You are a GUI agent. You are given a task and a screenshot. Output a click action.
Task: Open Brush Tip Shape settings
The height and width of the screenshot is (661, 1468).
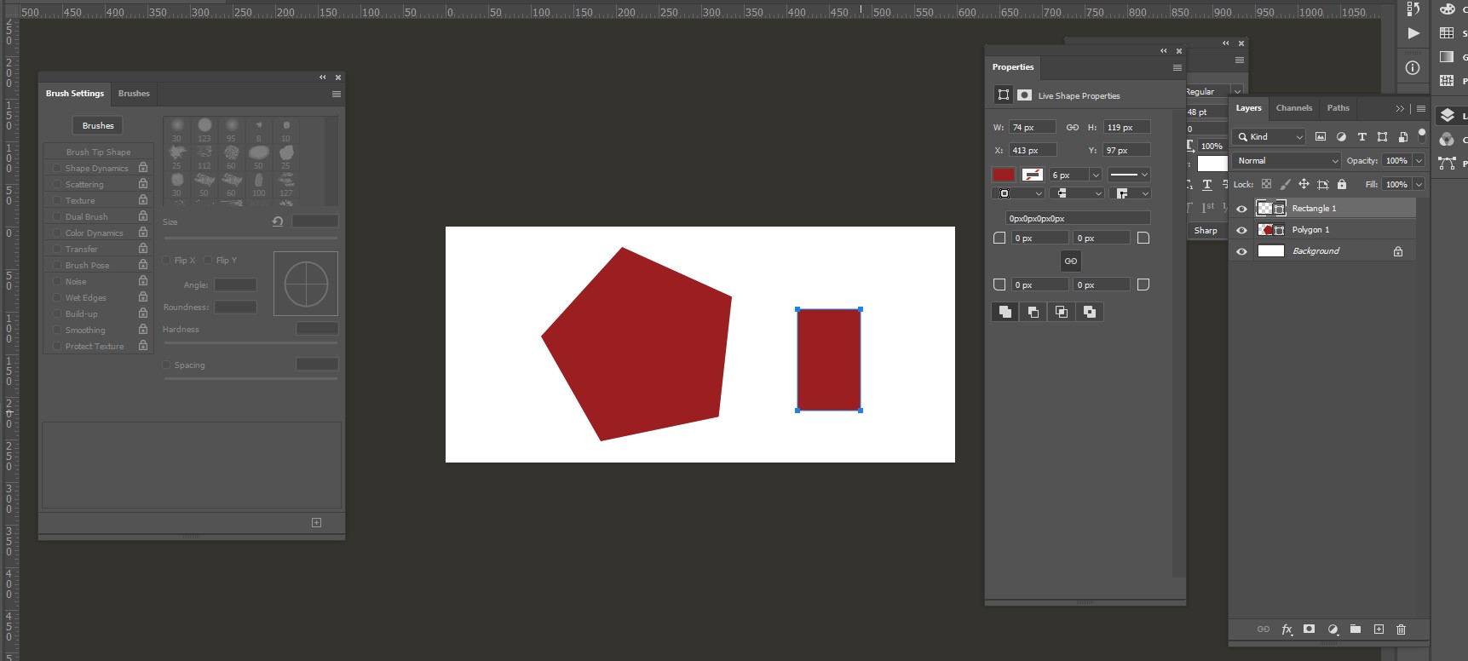pos(98,152)
